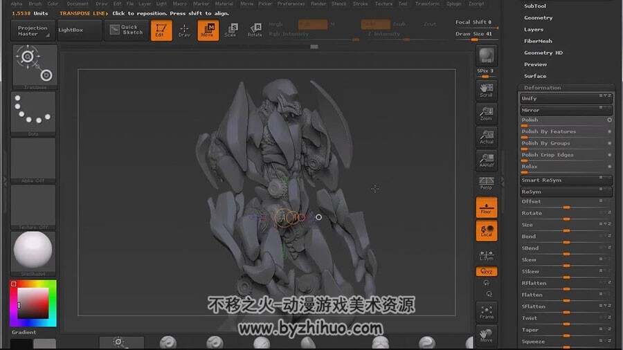Adjust the Focal Shift slider
This screenshot has height=350, width=623.
click(x=476, y=24)
